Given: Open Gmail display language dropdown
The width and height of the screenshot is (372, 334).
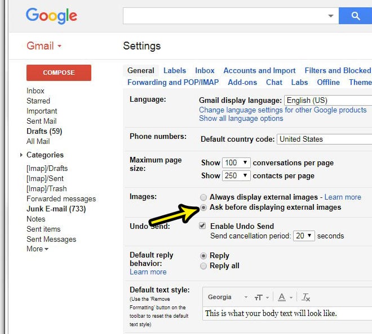Looking at the screenshot, I should [328, 101].
